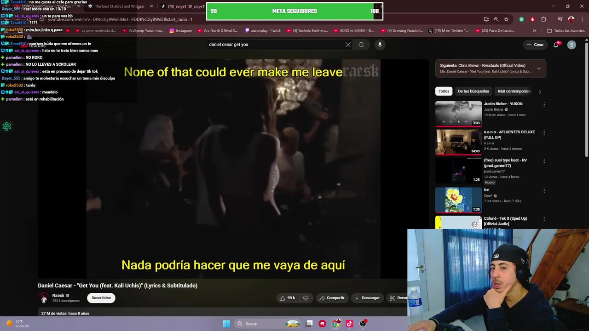Open the ECKO vs SIMER bookmark

tap(353, 30)
